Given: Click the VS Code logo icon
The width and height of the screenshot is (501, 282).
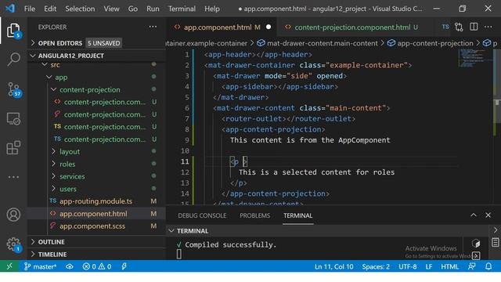Looking at the screenshot, I should coord(10,9).
